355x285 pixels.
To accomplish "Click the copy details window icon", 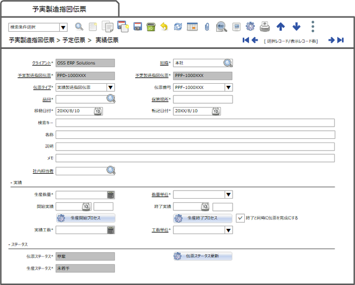I will pos(123,26).
